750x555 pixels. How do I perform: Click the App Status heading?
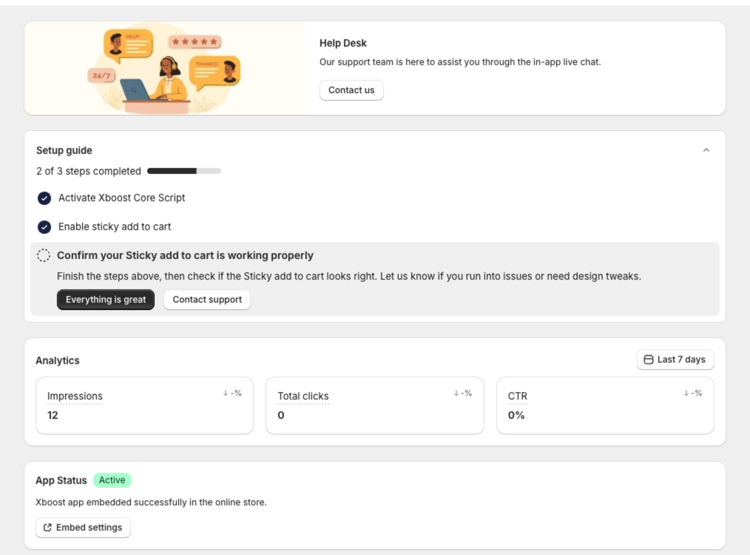(61, 480)
